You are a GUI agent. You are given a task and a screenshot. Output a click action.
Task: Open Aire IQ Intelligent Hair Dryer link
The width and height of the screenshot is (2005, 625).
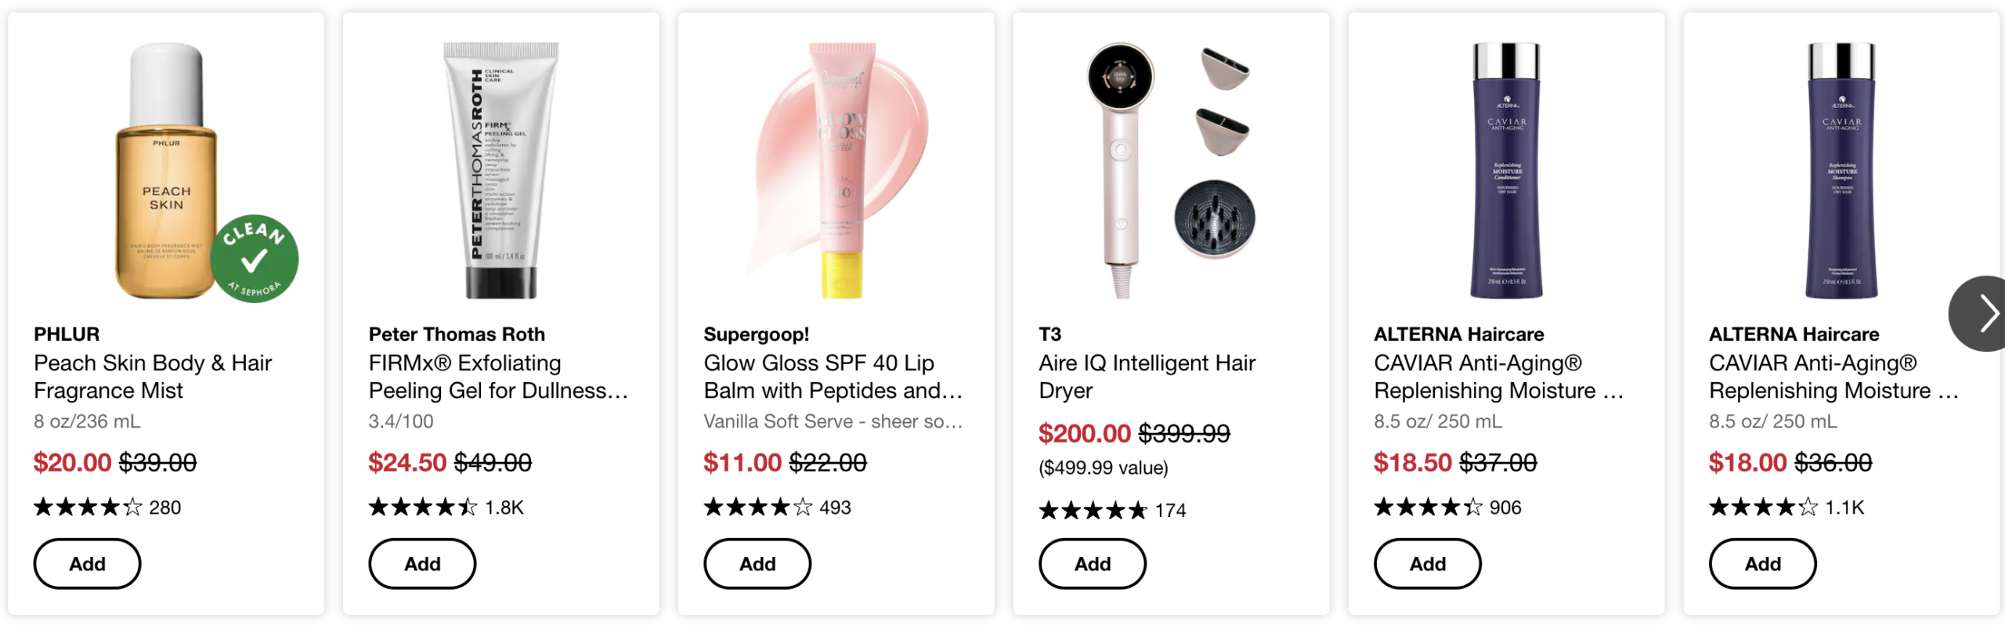click(x=1147, y=377)
